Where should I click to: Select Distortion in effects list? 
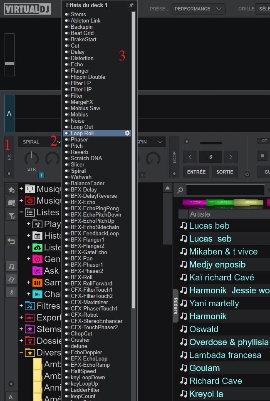(x=82, y=58)
